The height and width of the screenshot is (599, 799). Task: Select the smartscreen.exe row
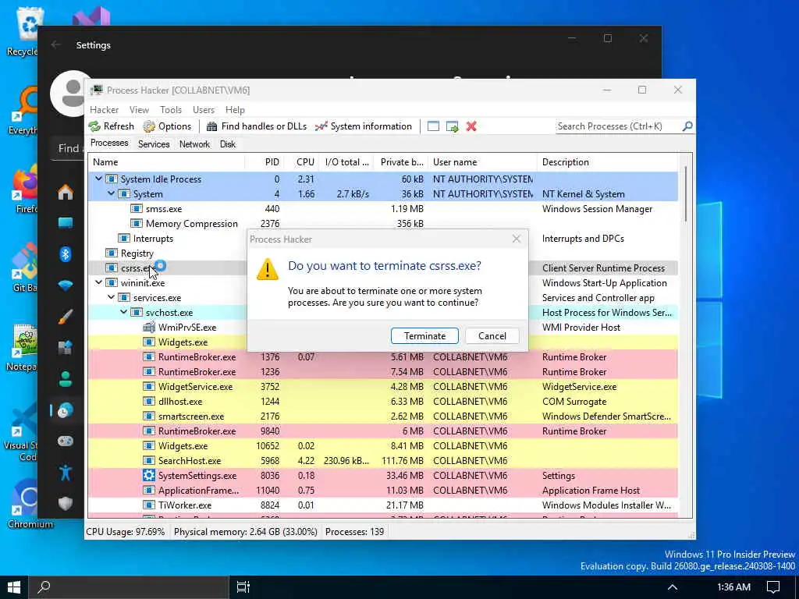[382, 416]
